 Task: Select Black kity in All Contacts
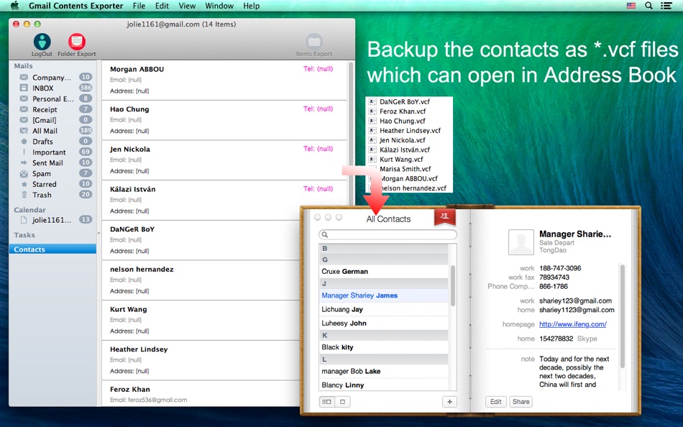click(x=384, y=347)
